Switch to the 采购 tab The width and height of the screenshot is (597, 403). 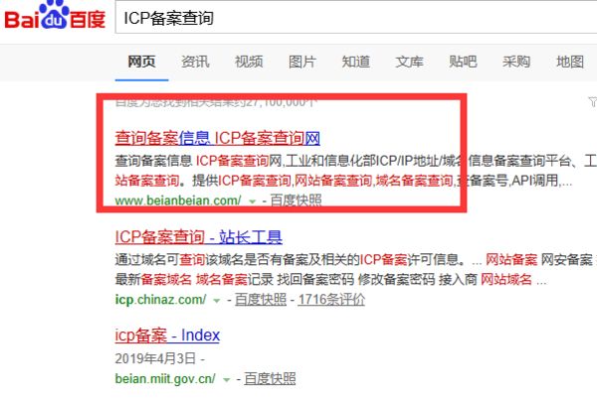coord(516,62)
